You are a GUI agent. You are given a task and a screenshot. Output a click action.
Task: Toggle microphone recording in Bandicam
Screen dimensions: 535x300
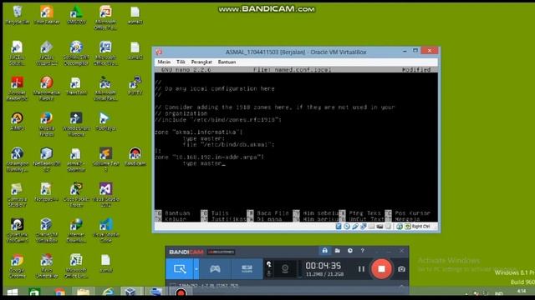coord(269,272)
